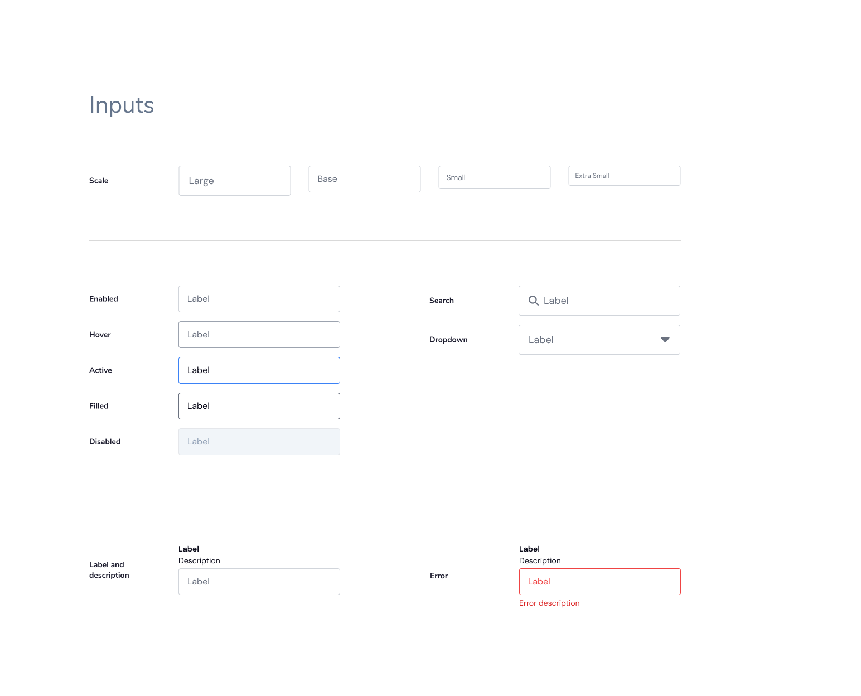
Task: Focus the Active state input field
Action: [259, 370]
